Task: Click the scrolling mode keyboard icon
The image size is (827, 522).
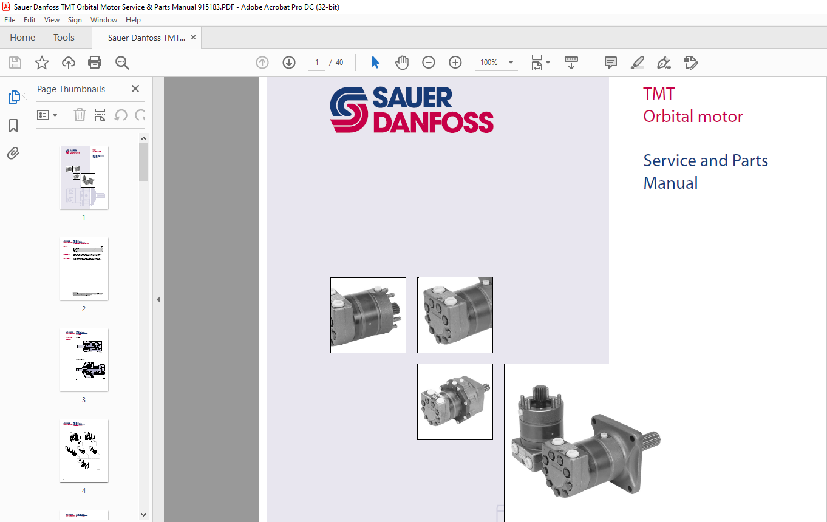Action: point(571,63)
